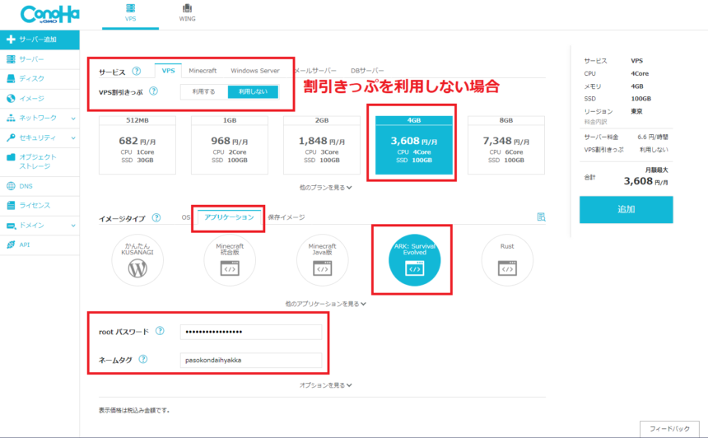Click the 料金内訳 label in summary
708x438 pixels.
click(595, 122)
